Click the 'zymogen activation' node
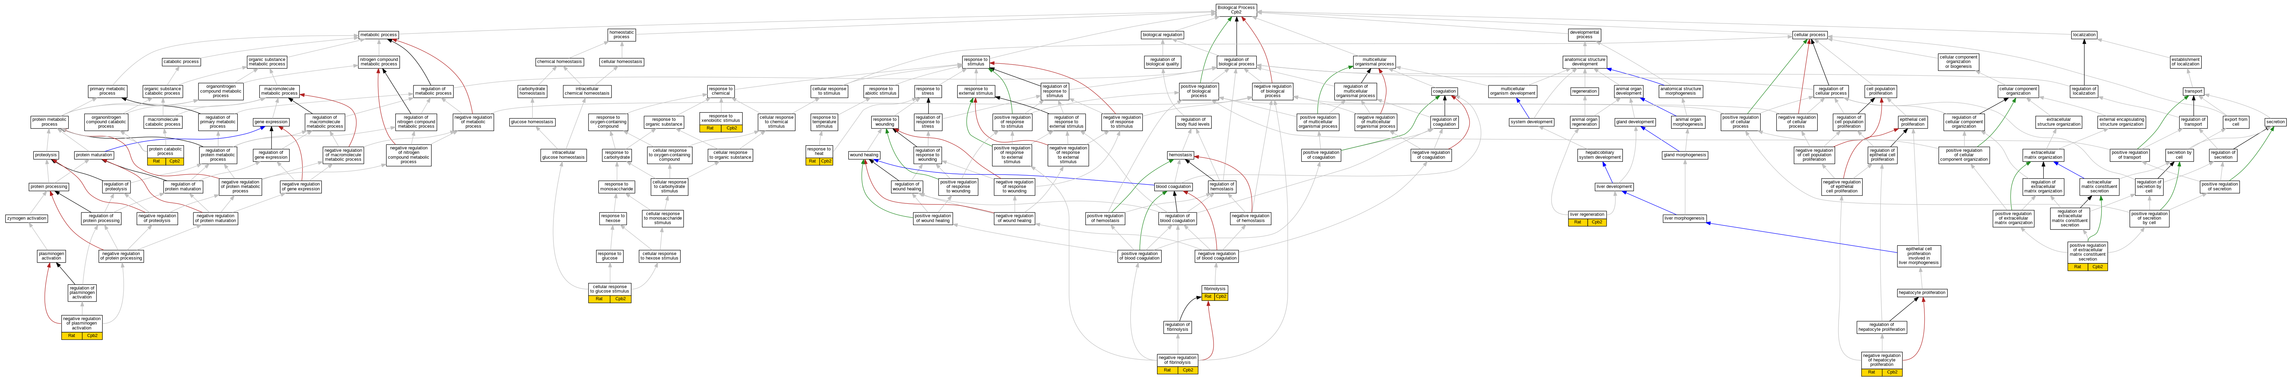 pyautogui.click(x=27, y=219)
